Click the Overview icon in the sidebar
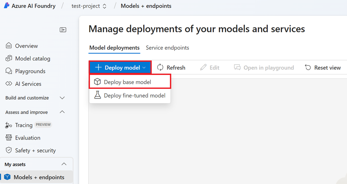 [x=9, y=46]
